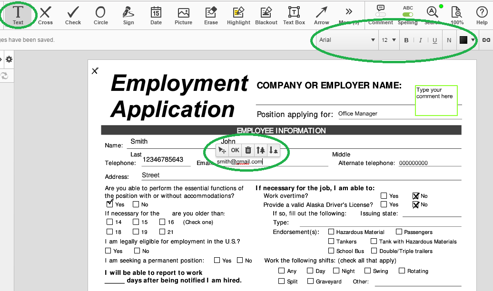This screenshot has height=291, width=493.
Task: Apply Italic formatting
Action: pyautogui.click(x=420, y=40)
